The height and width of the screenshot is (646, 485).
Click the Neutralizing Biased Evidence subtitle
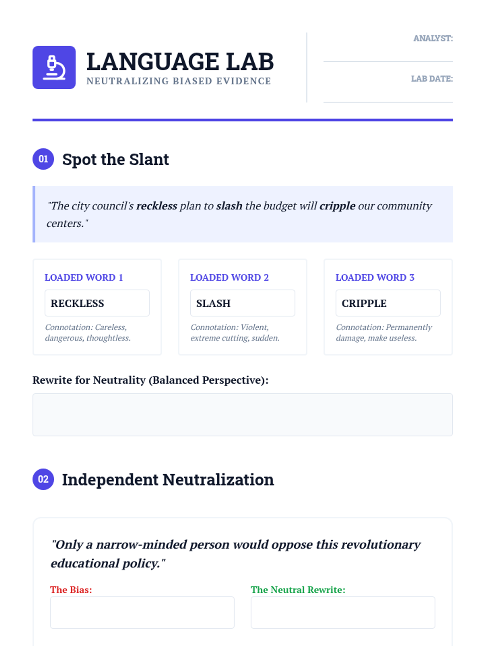[179, 81]
